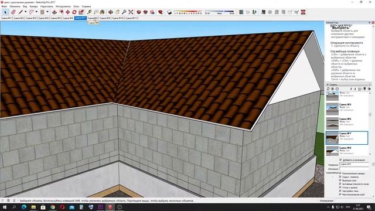Click the scenes panel details arrow icon
The height and width of the screenshot is (211, 375).
[369, 89]
